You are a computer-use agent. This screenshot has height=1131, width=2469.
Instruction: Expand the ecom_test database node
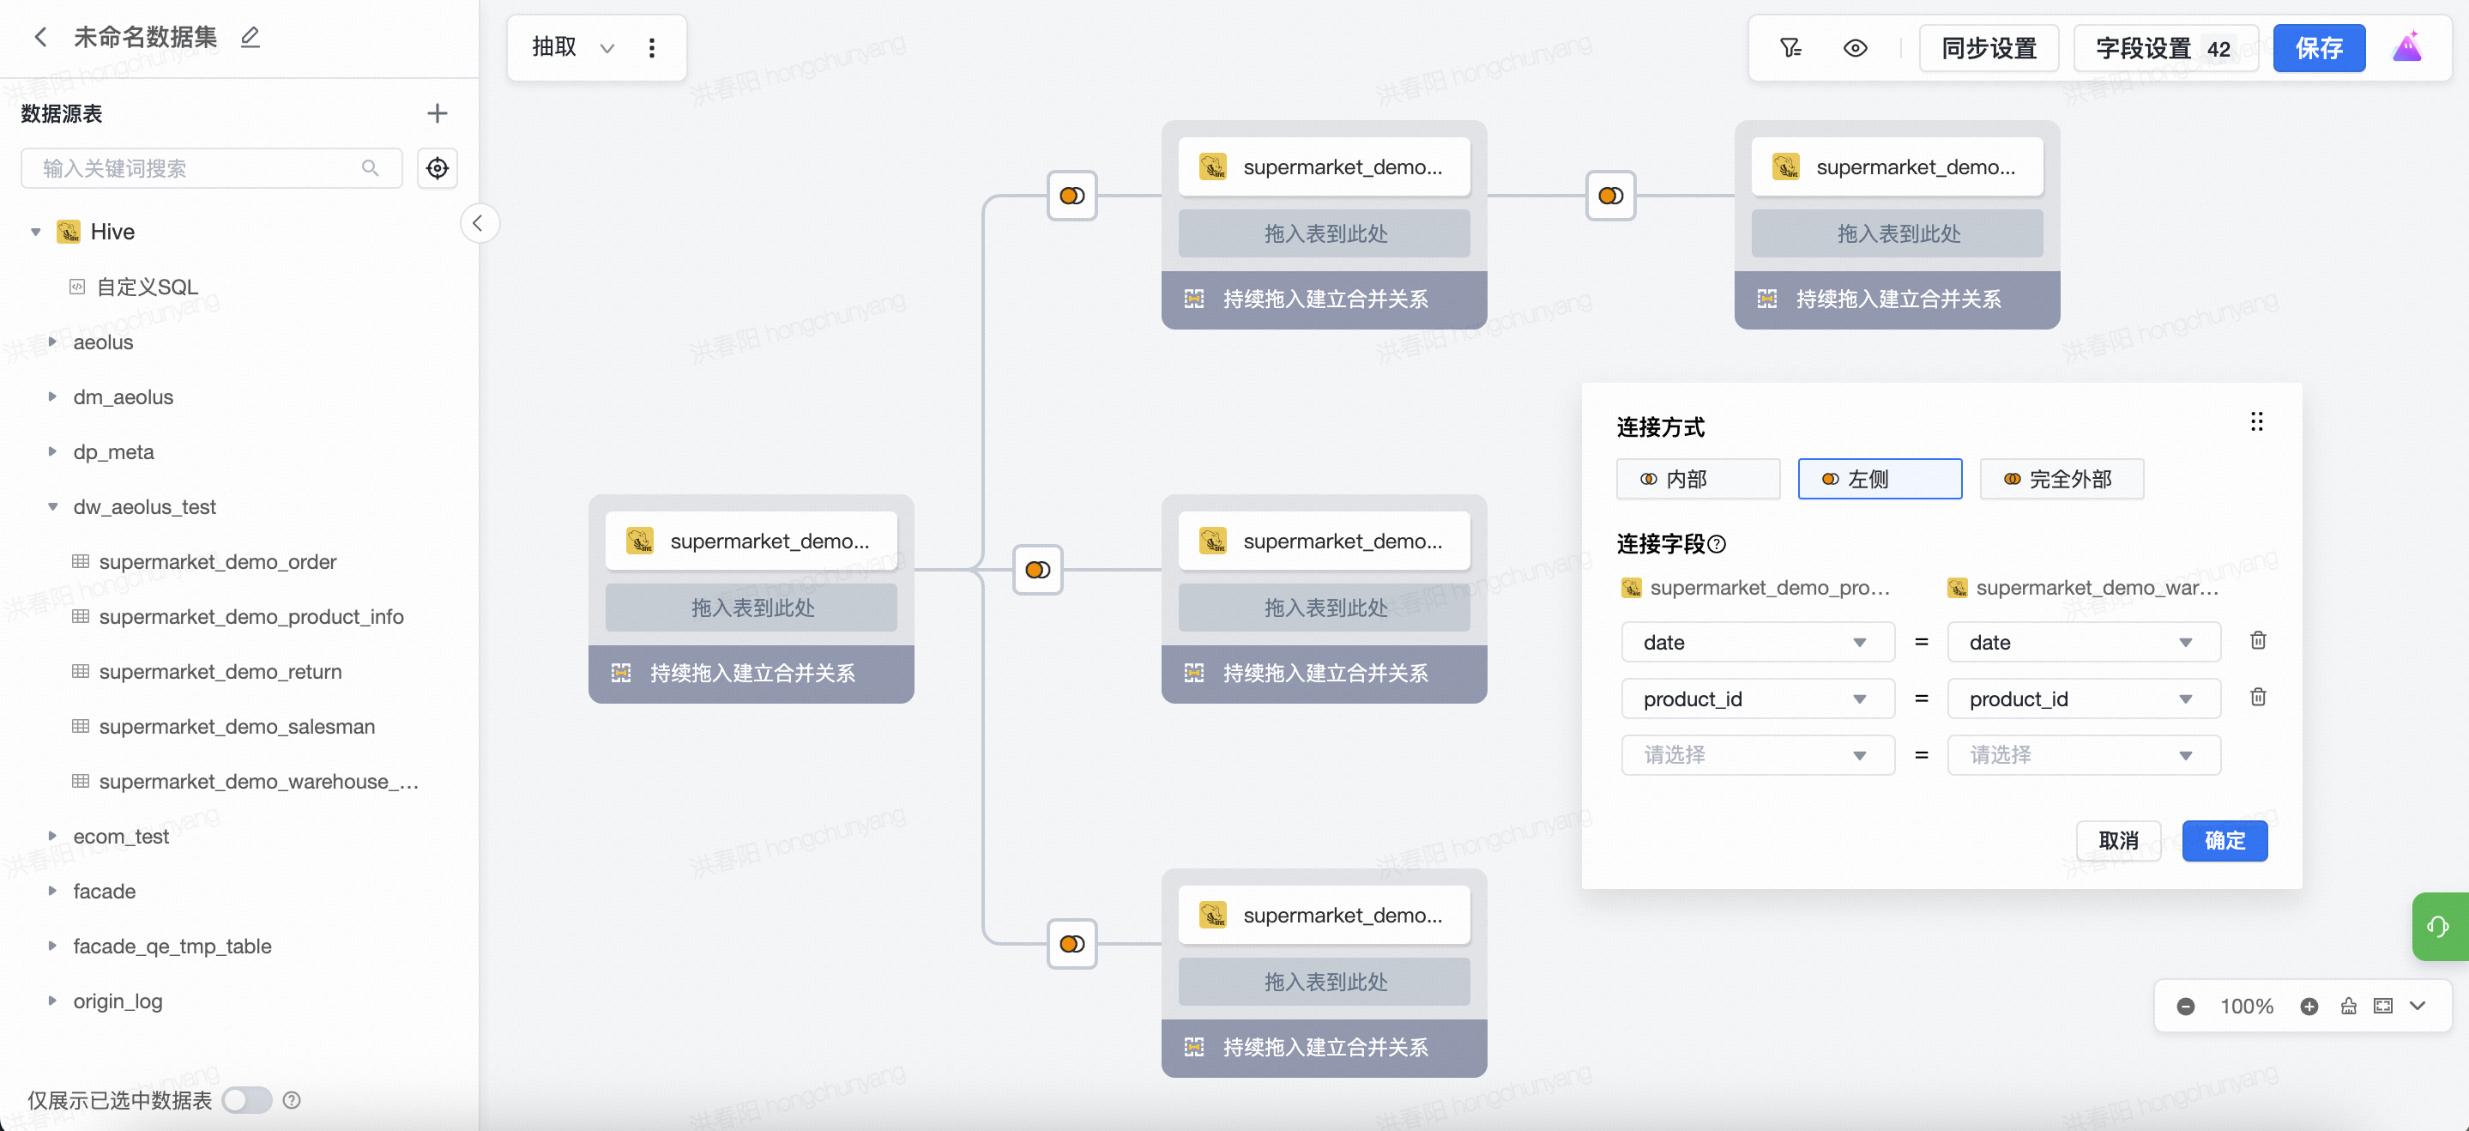coord(52,836)
